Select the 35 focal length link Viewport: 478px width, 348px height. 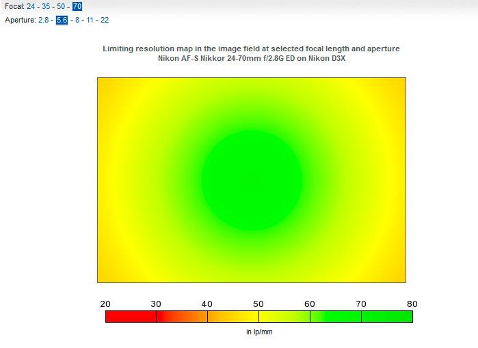tap(46, 6)
